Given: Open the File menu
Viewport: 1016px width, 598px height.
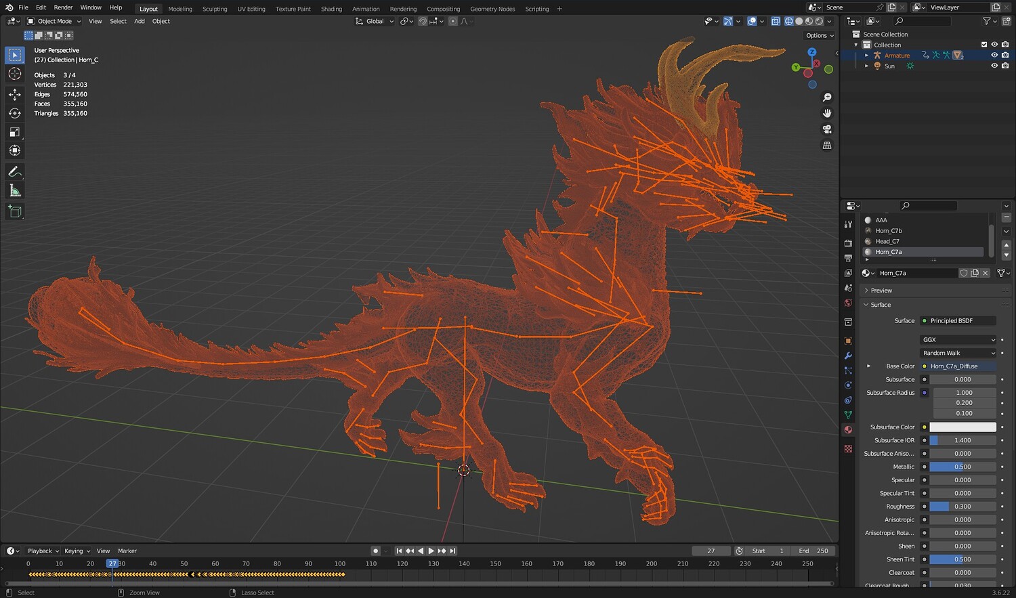Looking at the screenshot, I should 23,7.
